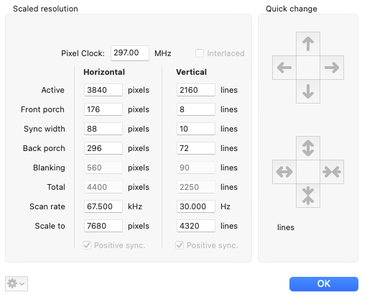Click the Vertical Front porch field
Viewport: 367px width, 297px height.
tap(196, 109)
